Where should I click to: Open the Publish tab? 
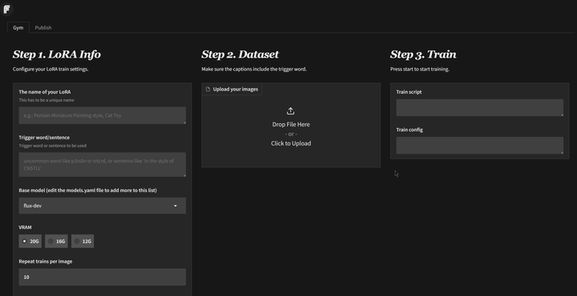pyautogui.click(x=43, y=27)
